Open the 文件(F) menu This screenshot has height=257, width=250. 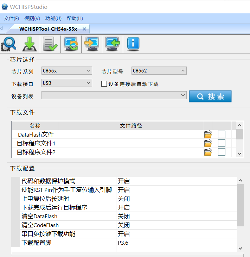click(11, 18)
